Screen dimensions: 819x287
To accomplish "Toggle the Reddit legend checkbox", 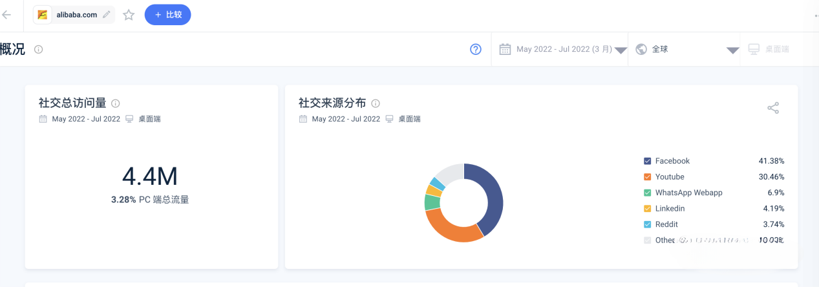I will pos(647,224).
